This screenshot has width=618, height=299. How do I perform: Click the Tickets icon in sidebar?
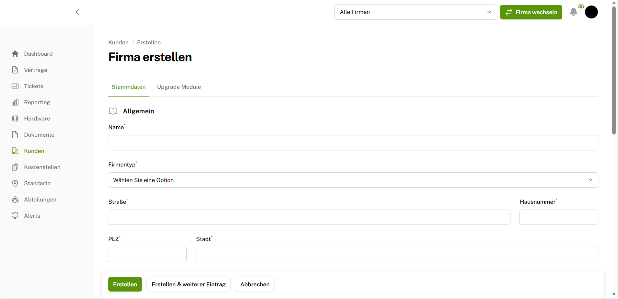point(15,86)
